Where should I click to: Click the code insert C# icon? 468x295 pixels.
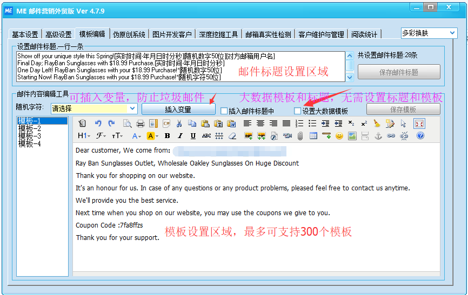(166, 124)
